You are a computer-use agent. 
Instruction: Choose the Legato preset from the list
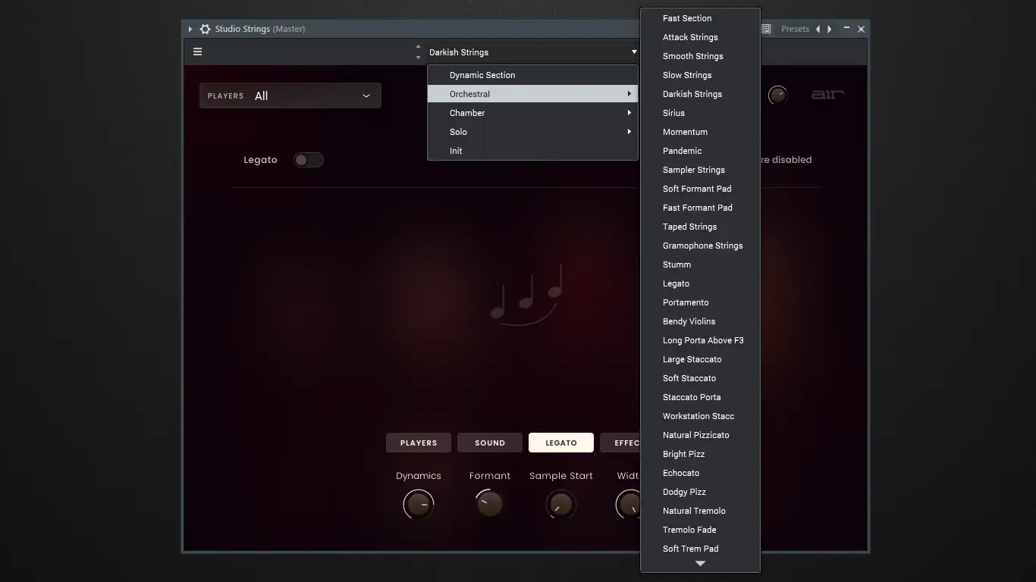pos(700,283)
